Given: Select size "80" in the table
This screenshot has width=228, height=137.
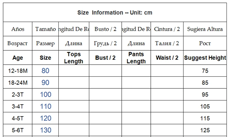Looking at the screenshot, I should pos(45,71).
